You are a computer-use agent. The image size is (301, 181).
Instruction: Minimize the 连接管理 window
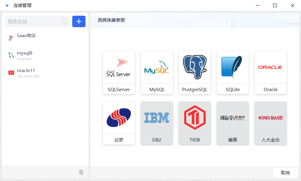click(x=258, y=5)
